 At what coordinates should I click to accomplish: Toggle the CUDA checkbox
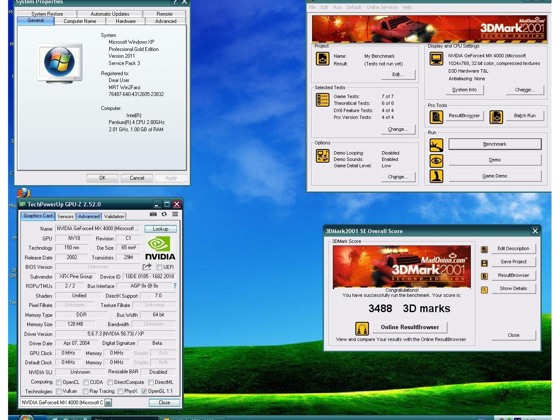[x=86, y=382]
